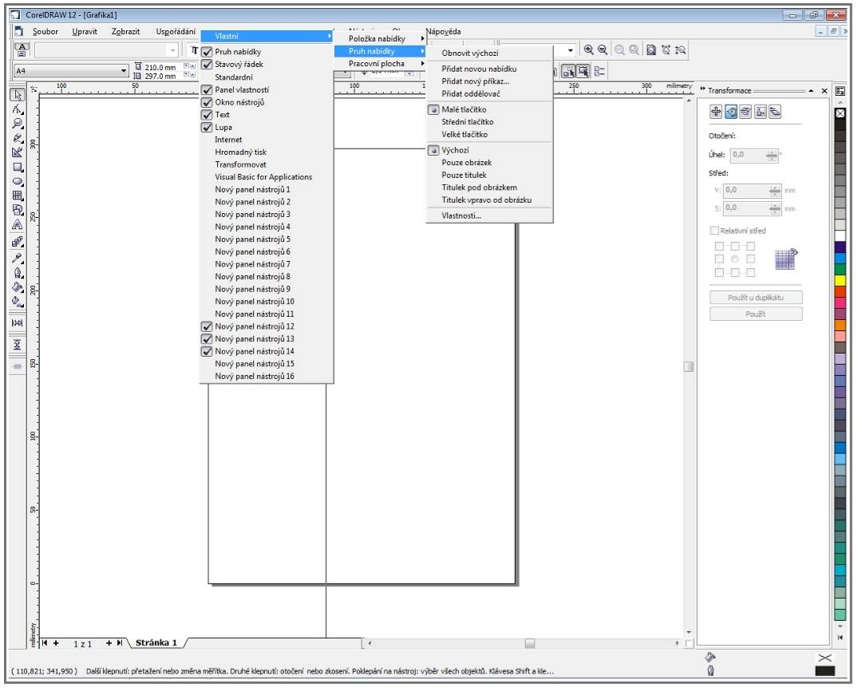Select the Outline pen nib tool
This screenshot has width=862, height=692.
18,273
